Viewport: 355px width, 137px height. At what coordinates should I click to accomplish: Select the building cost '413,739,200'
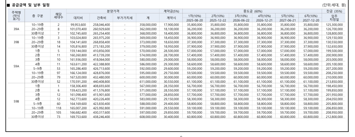101,55
